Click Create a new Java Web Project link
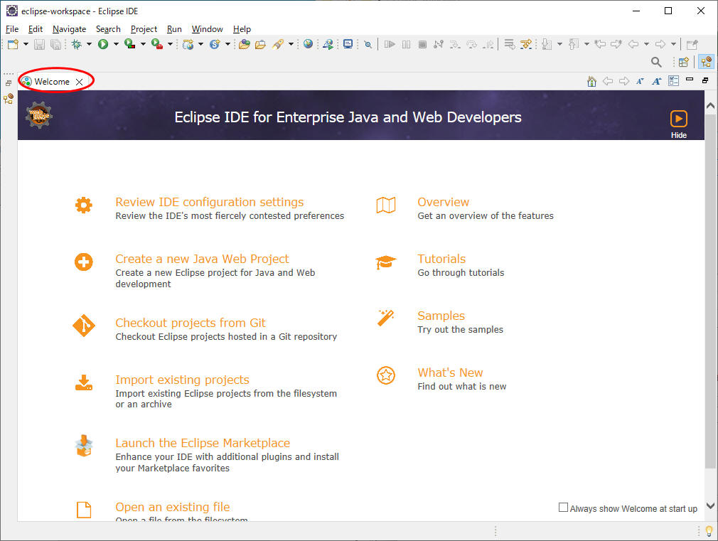Viewport: 718px width, 541px height. pyautogui.click(x=202, y=259)
